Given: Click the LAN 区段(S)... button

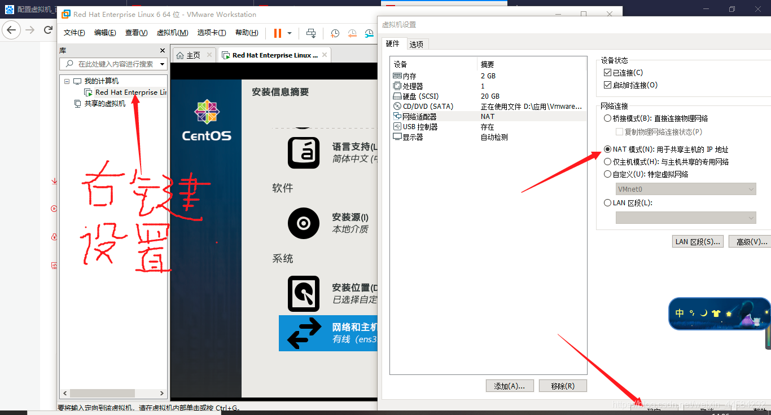Looking at the screenshot, I should pos(698,242).
